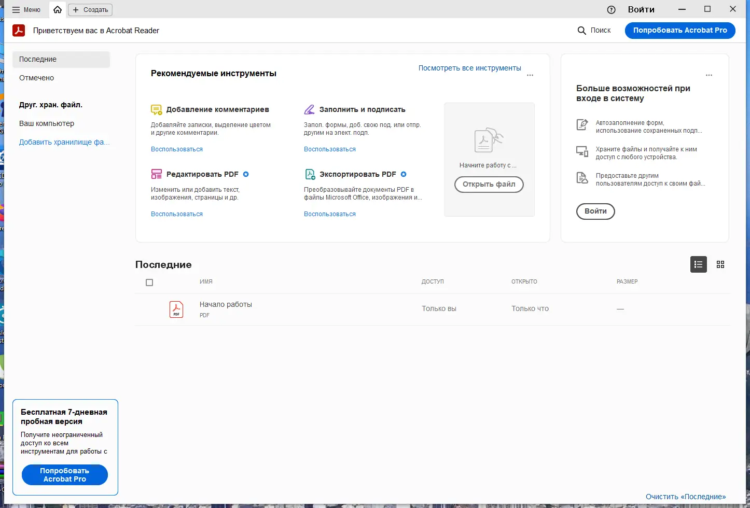Image resolution: width=750 pixels, height=508 pixels.
Task: Minimize the Acrobat Reader window
Action: click(x=682, y=9)
